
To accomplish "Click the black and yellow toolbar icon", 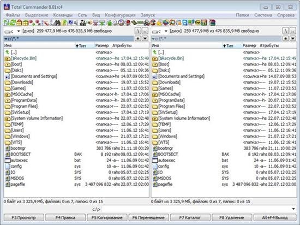I will [197, 22].
